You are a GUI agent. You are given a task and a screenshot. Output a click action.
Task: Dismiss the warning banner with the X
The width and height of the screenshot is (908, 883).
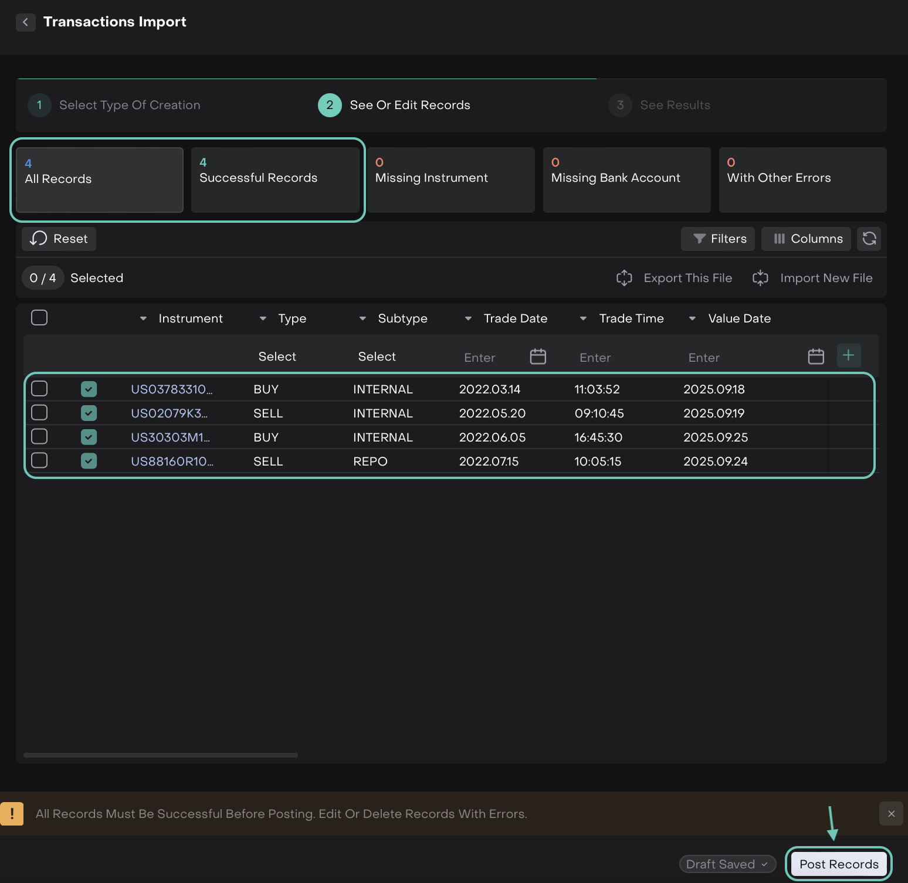click(891, 814)
